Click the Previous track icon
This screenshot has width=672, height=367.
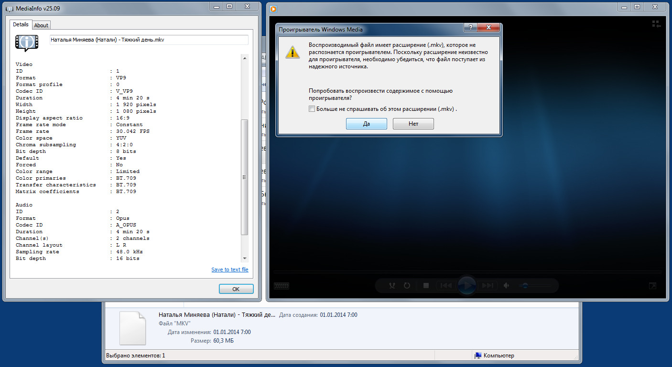tap(446, 286)
